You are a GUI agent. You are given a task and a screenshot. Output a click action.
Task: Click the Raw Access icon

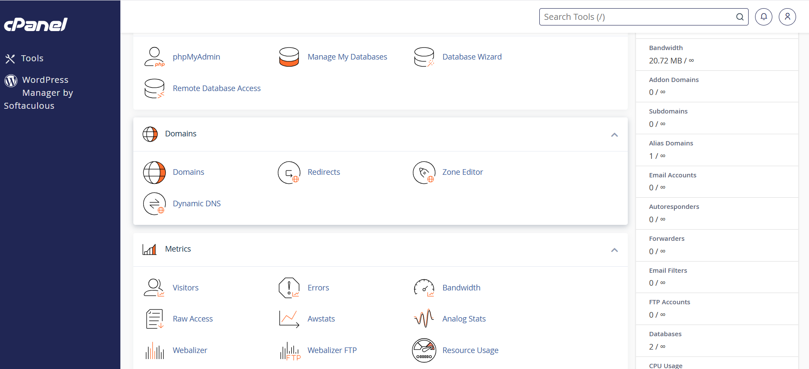click(154, 319)
